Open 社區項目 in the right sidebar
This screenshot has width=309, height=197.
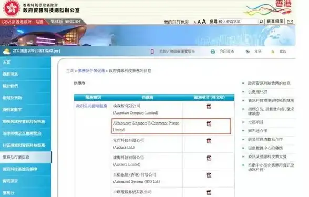pos(255,122)
